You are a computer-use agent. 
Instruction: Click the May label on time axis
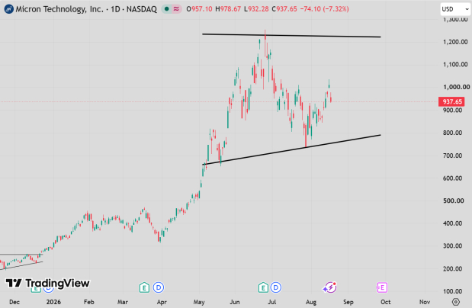click(199, 302)
